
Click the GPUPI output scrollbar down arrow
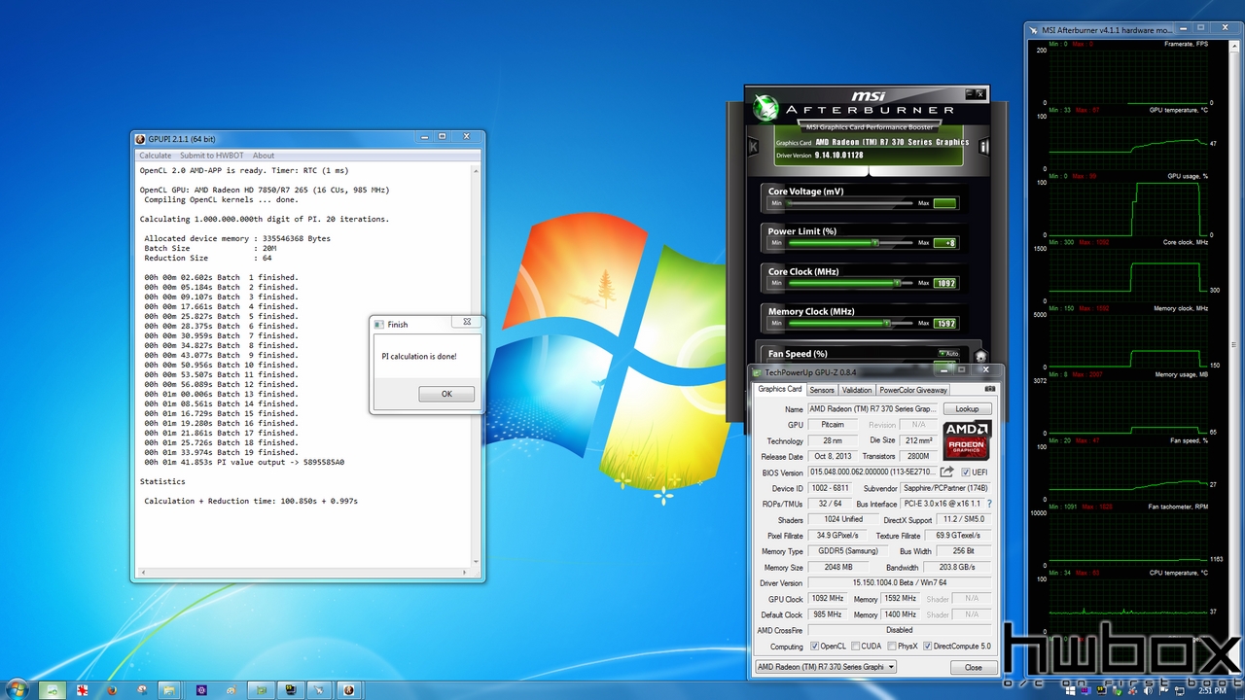[476, 561]
